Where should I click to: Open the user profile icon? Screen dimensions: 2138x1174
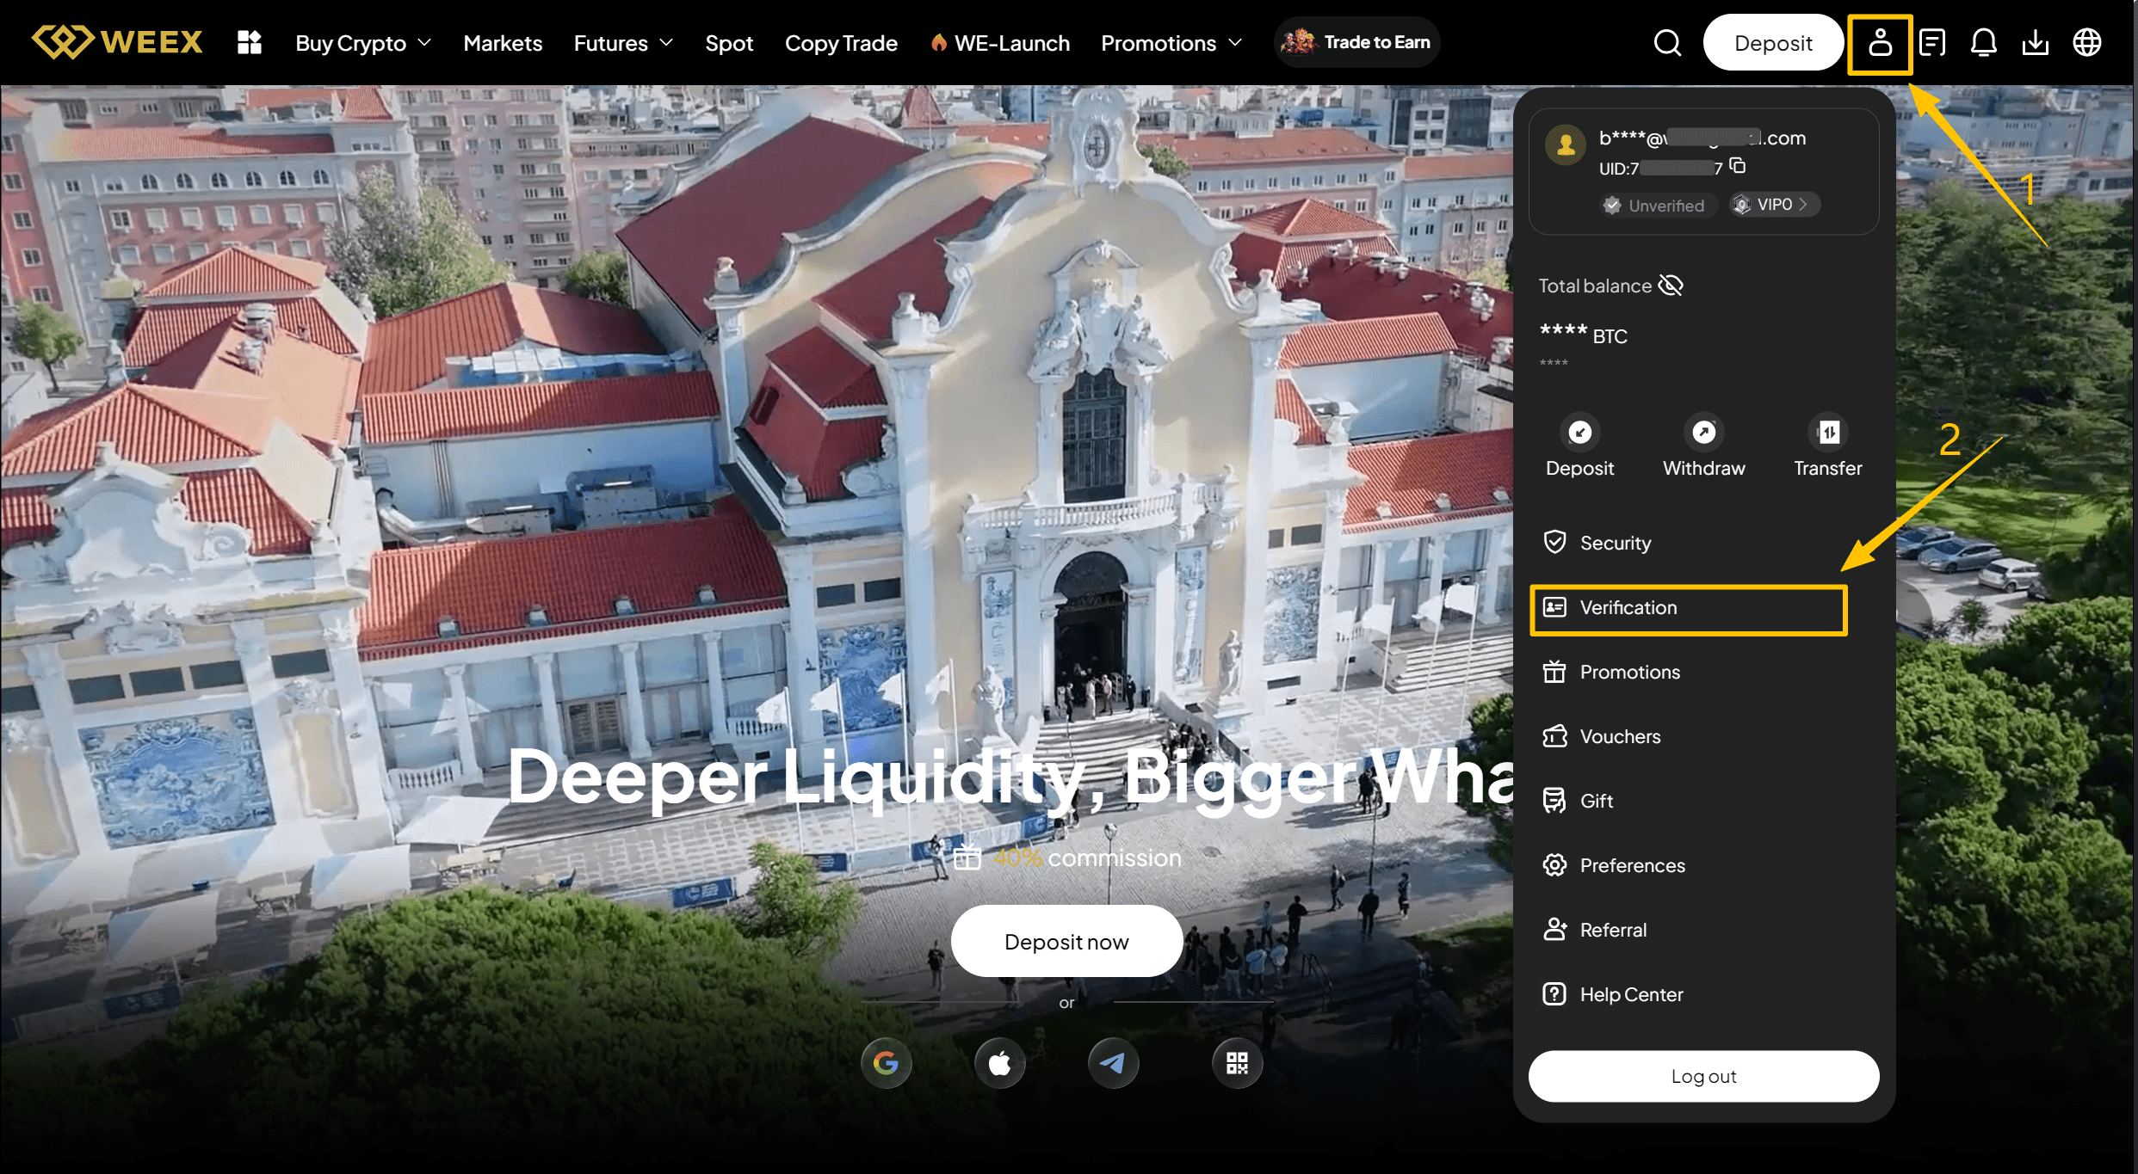click(1880, 42)
